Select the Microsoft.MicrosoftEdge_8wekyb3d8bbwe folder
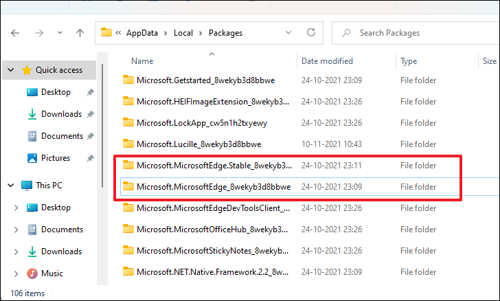 pos(214,187)
